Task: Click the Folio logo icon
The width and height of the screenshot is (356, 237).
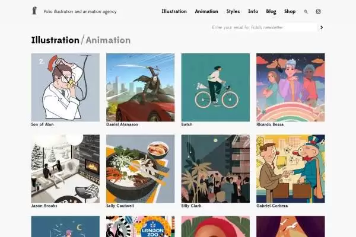Action: tap(34, 11)
